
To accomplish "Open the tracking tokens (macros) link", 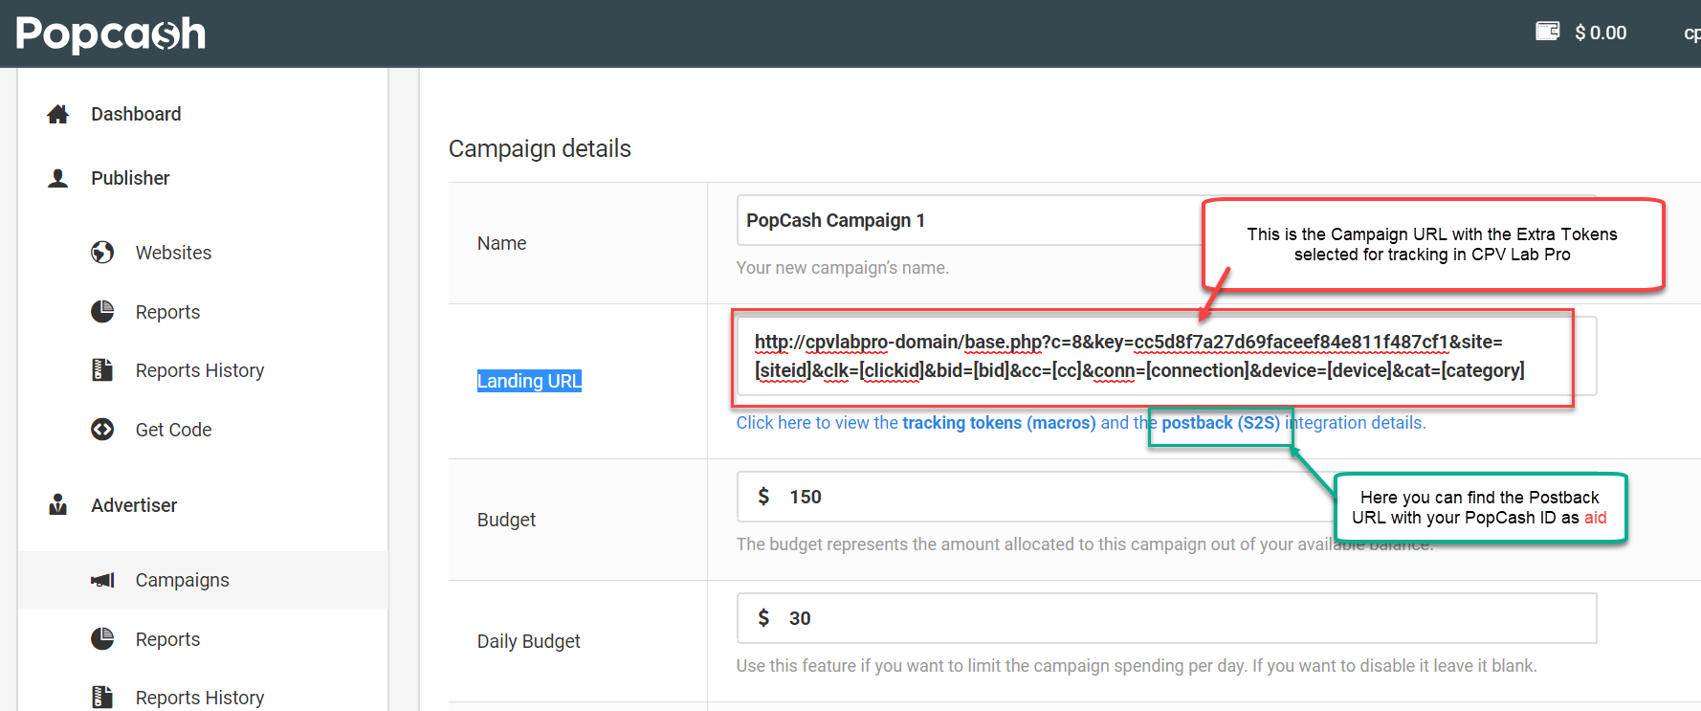I will pyautogui.click(x=999, y=423).
